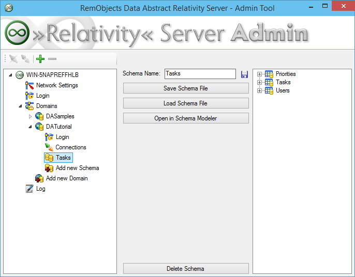
Task: Select the Network Settings tree item
Action: click(57, 85)
